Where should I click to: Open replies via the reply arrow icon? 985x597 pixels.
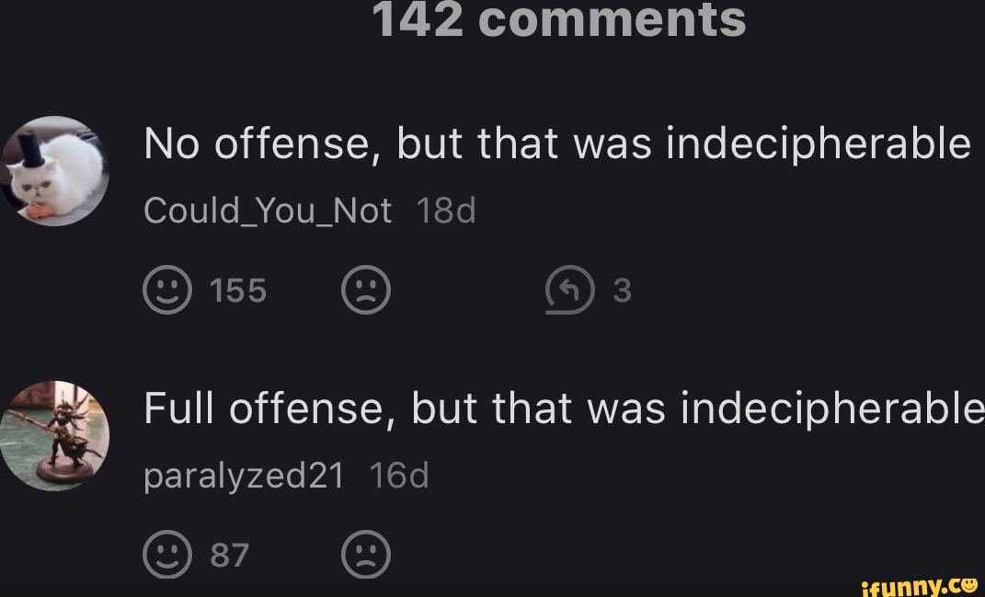572,290
